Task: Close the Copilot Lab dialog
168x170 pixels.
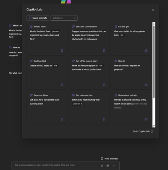Action: (153, 10)
